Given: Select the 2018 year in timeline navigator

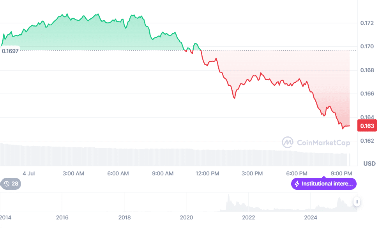Looking at the screenshot, I should [x=124, y=217].
